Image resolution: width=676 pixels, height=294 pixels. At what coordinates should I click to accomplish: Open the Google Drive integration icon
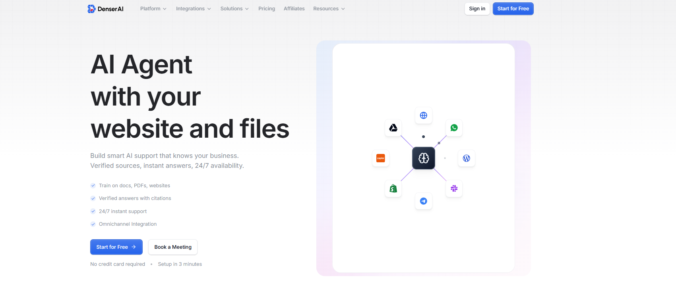coord(393,128)
